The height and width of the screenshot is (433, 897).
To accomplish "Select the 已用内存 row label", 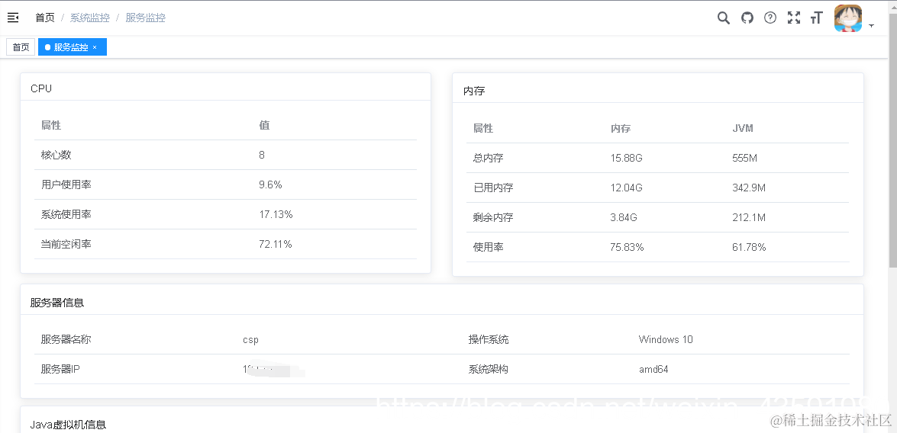I will tap(493, 188).
